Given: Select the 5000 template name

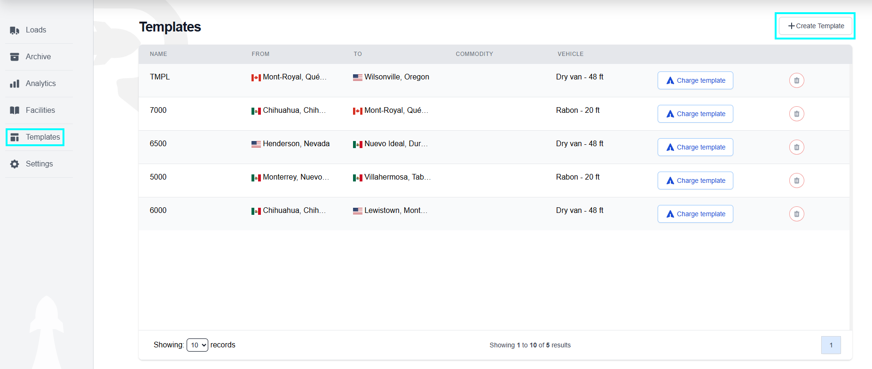Looking at the screenshot, I should click(158, 177).
